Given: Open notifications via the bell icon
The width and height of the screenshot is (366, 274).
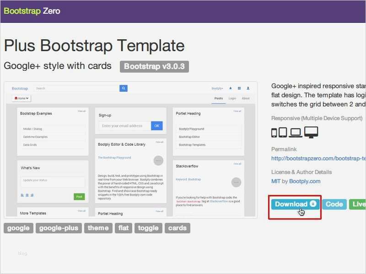Looking at the screenshot, I should pyautogui.click(x=231, y=88).
